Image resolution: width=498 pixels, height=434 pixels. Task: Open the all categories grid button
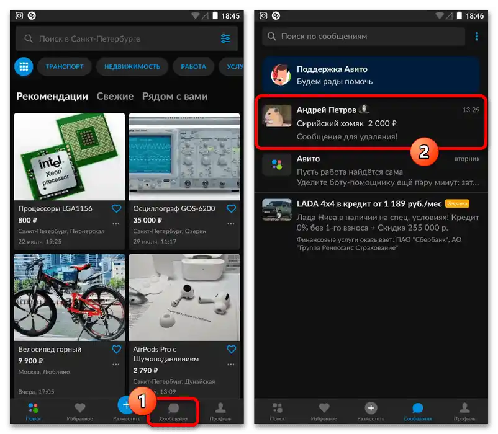(x=24, y=66)
